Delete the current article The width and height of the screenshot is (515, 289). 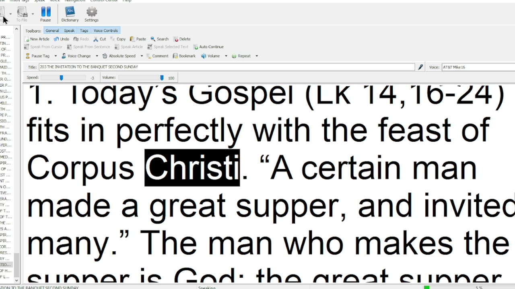182,39
